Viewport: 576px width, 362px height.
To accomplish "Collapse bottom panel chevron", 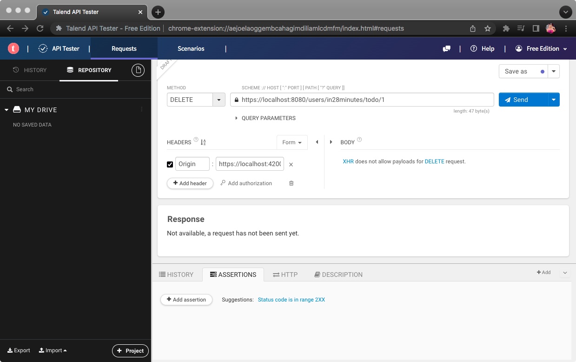I will coord(565,273).
